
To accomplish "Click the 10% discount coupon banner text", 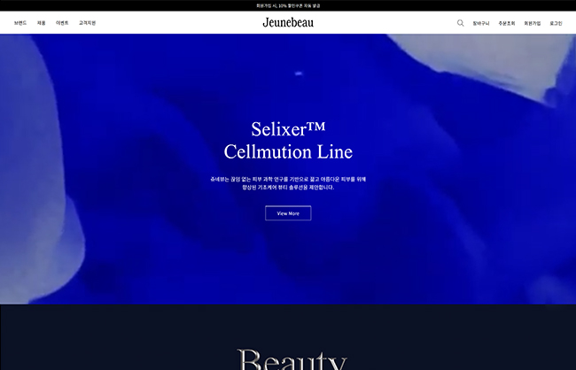I will 288,5.
